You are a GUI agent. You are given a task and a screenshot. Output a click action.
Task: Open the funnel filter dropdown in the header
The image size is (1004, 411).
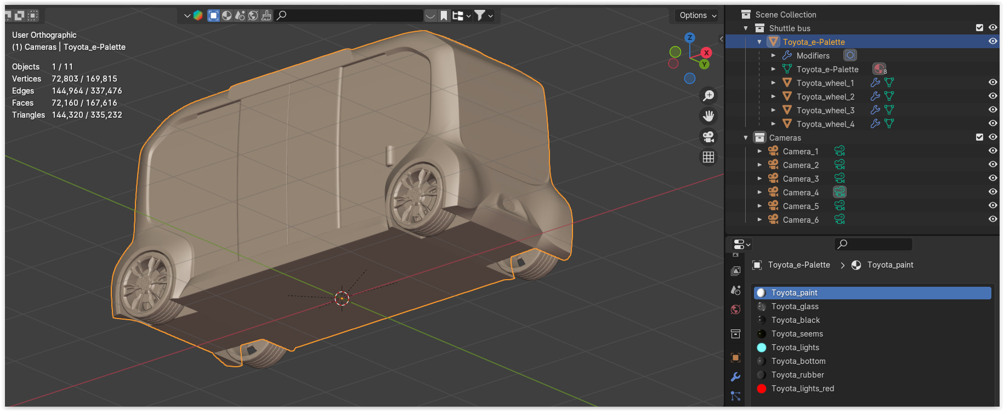(x=484, y=15)
